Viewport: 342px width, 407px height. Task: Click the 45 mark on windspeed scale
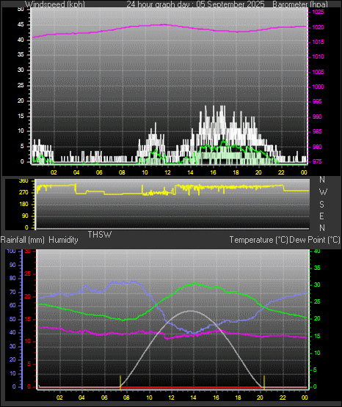21,25
